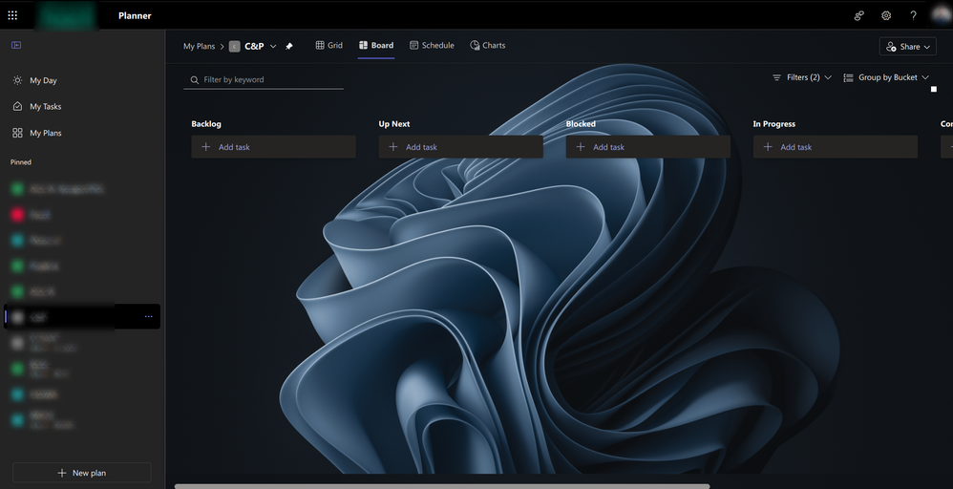Click the Share person icon
The height and width of the screenshot is (489, 953).
point(891,46)
